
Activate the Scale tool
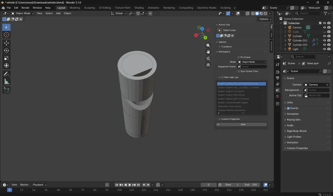click(6, 58)
